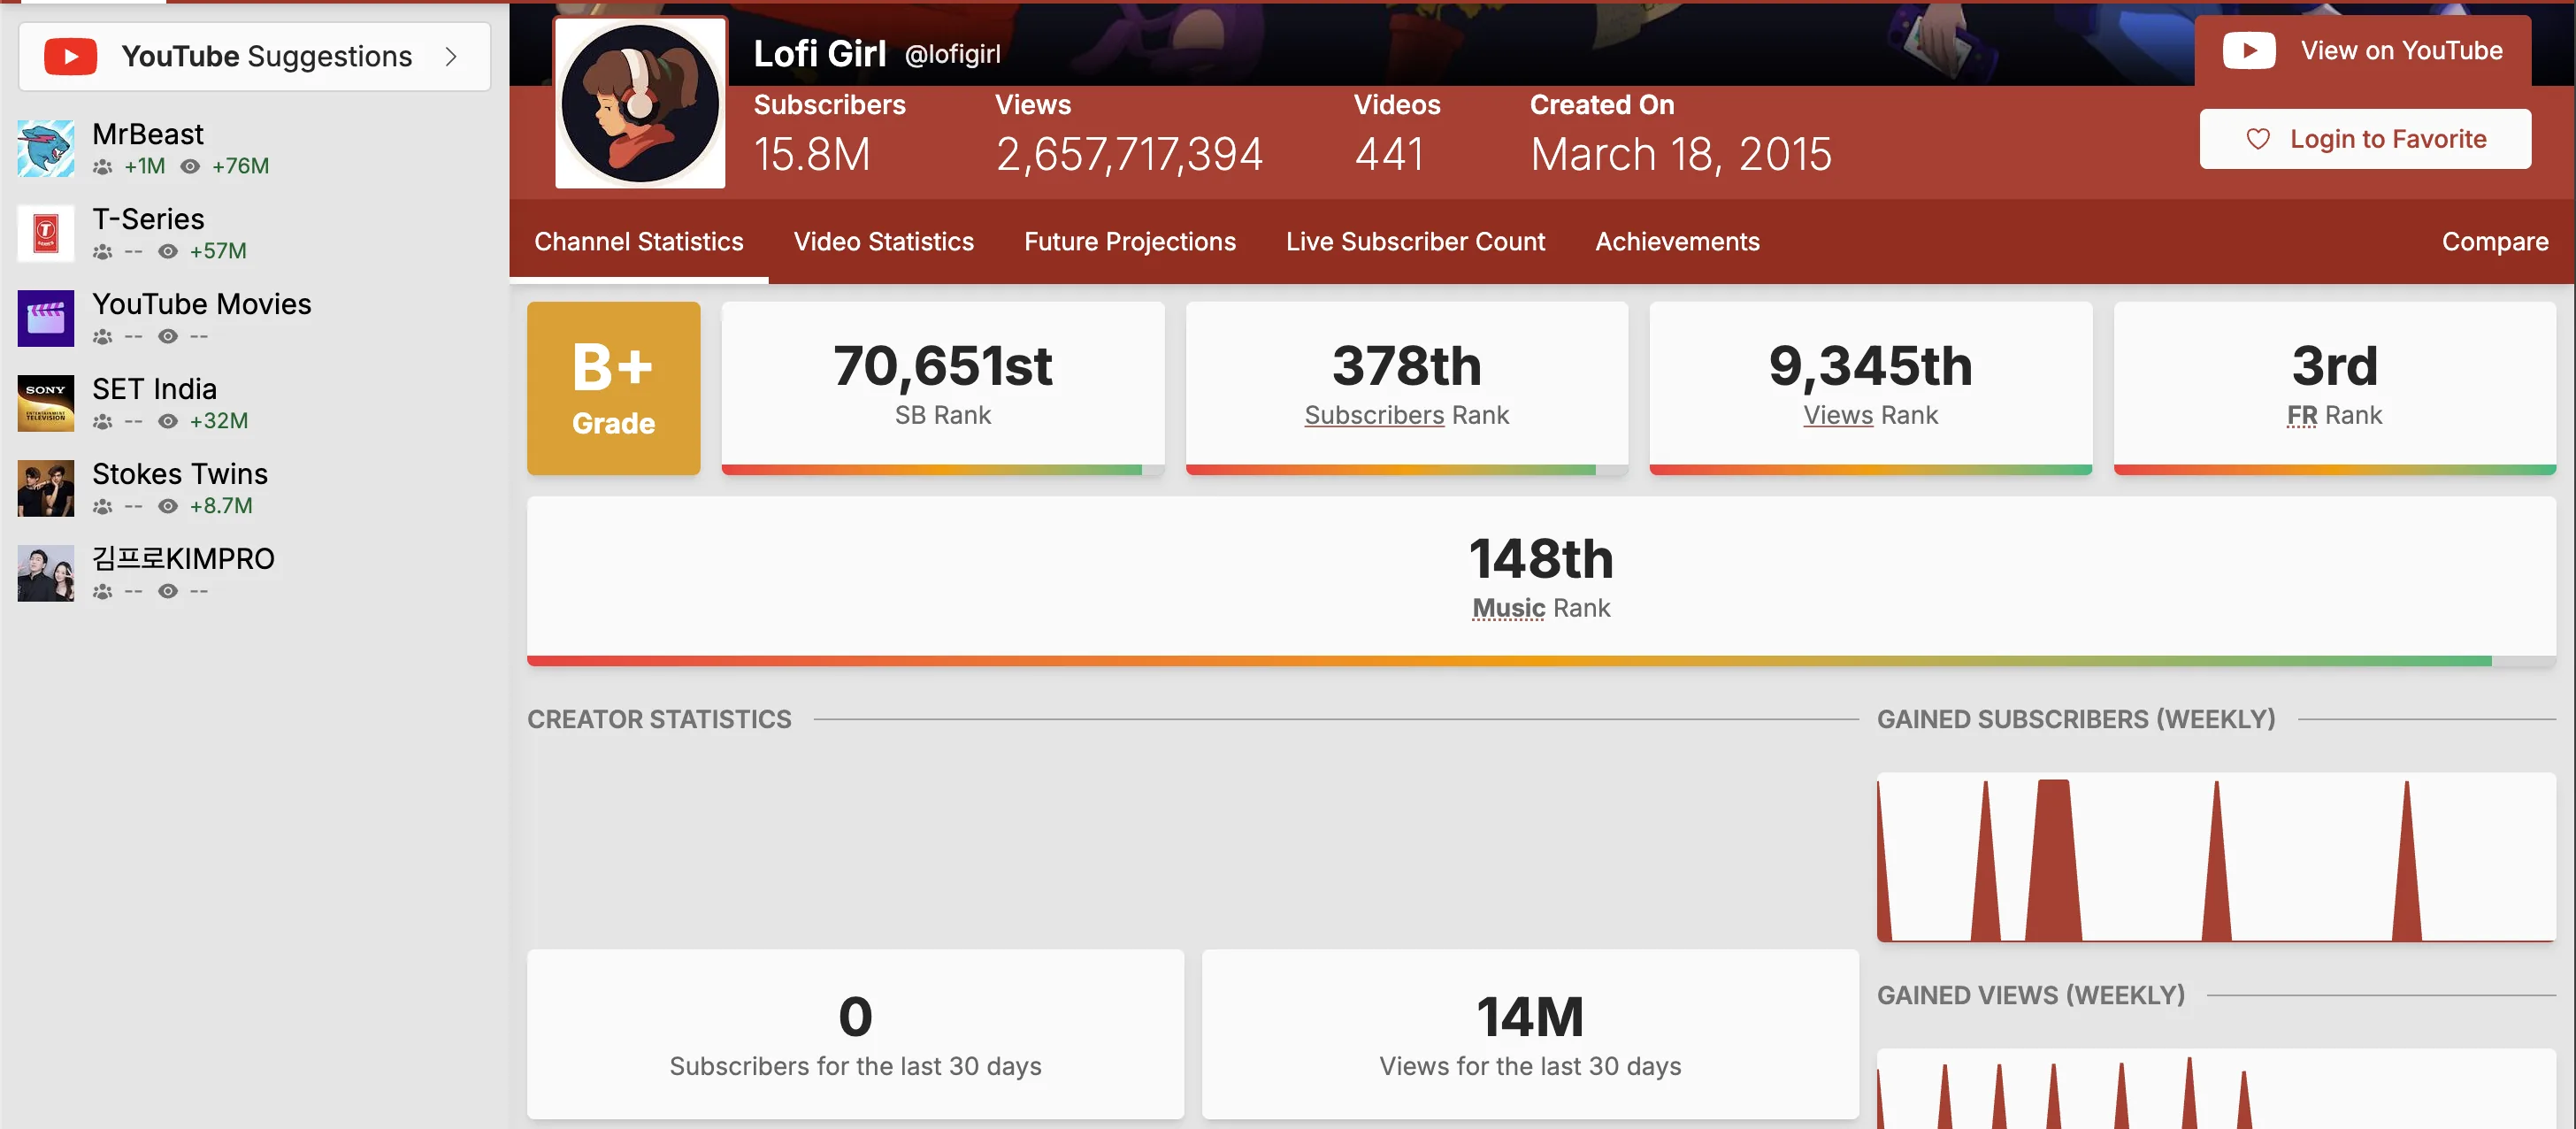Image resolution: width=2576 pixels, height=1129 pixels.
Task: Go to the Future Projections tab
Action: point(1130,242)
